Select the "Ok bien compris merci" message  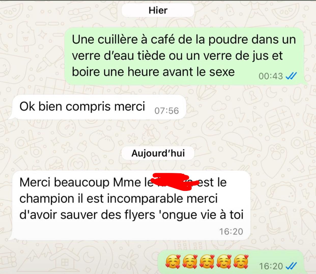tap(97, 107)
